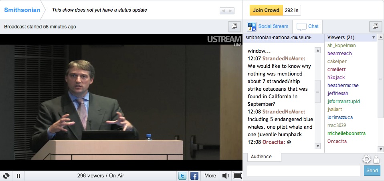Image resolution: width=384 pixels, height=181 pixels.
Task: Click the chat message input field
Action: click(x=303, y=171)
